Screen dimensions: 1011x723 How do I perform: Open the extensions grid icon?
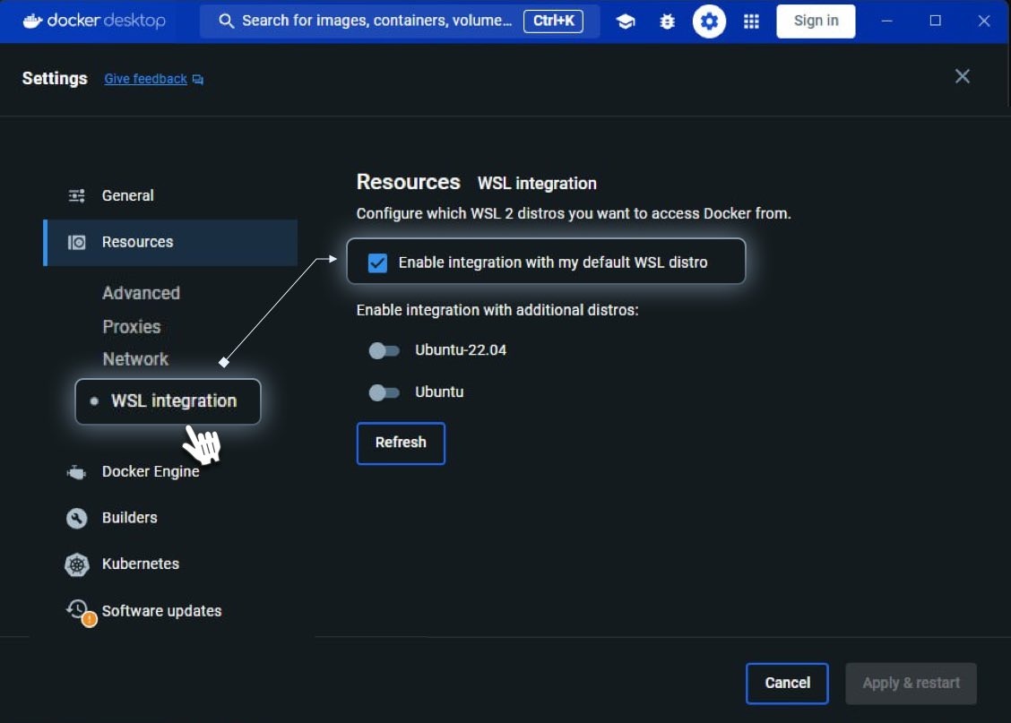click(x=751, y=22)
